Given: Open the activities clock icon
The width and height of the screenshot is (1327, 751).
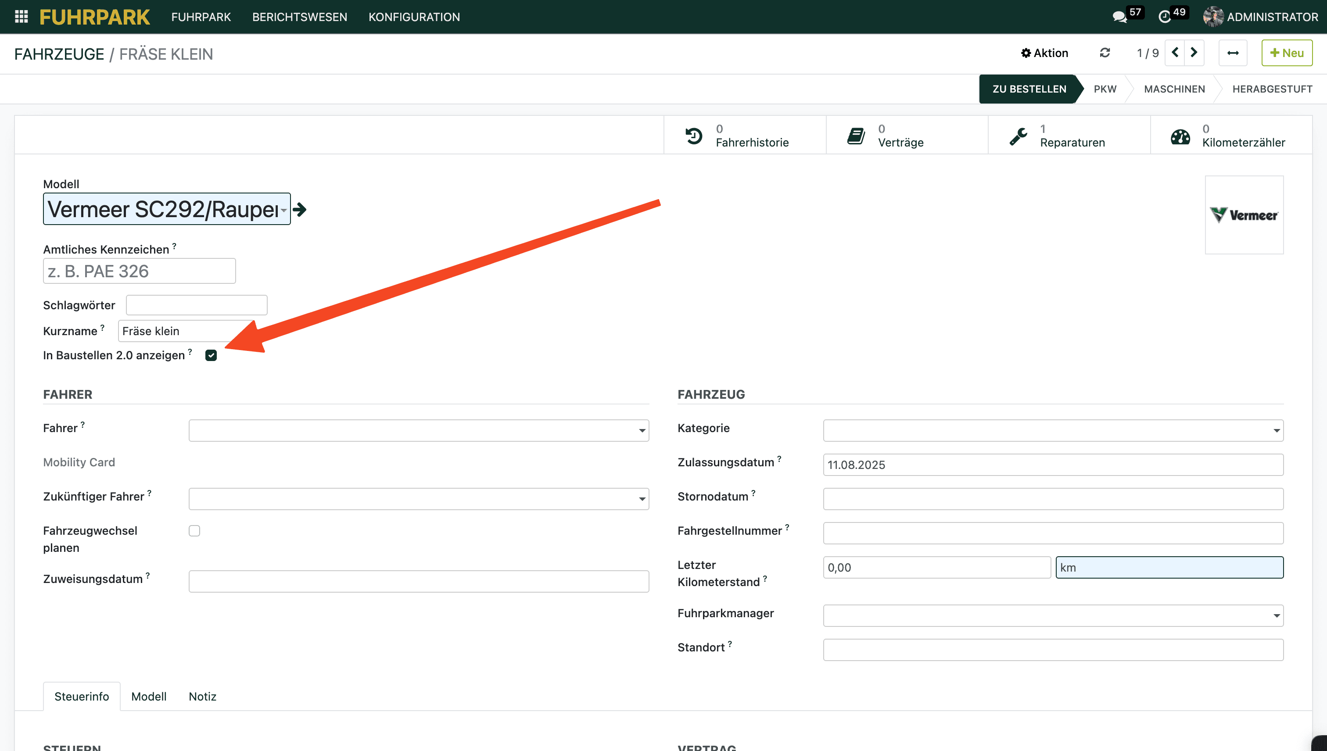Looking at the screenshot, I should point(1165,17).
